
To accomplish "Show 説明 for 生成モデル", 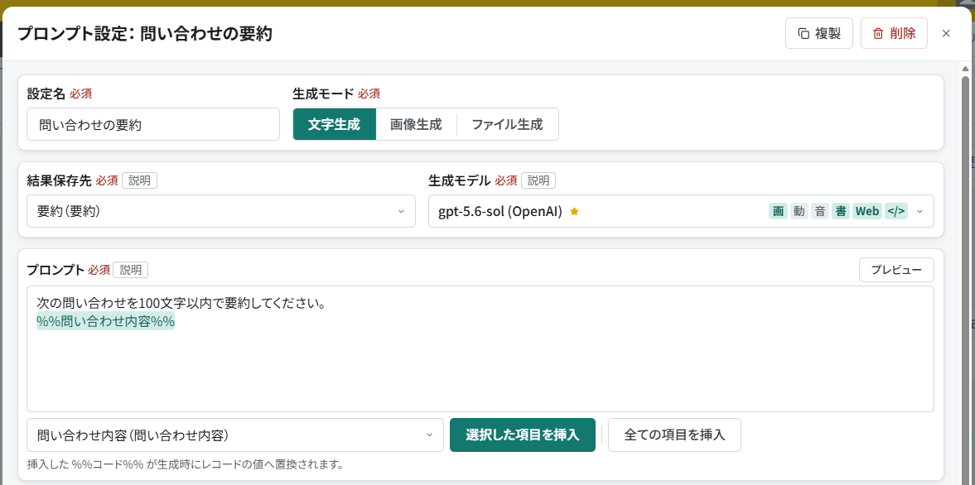I will [538, 180].
